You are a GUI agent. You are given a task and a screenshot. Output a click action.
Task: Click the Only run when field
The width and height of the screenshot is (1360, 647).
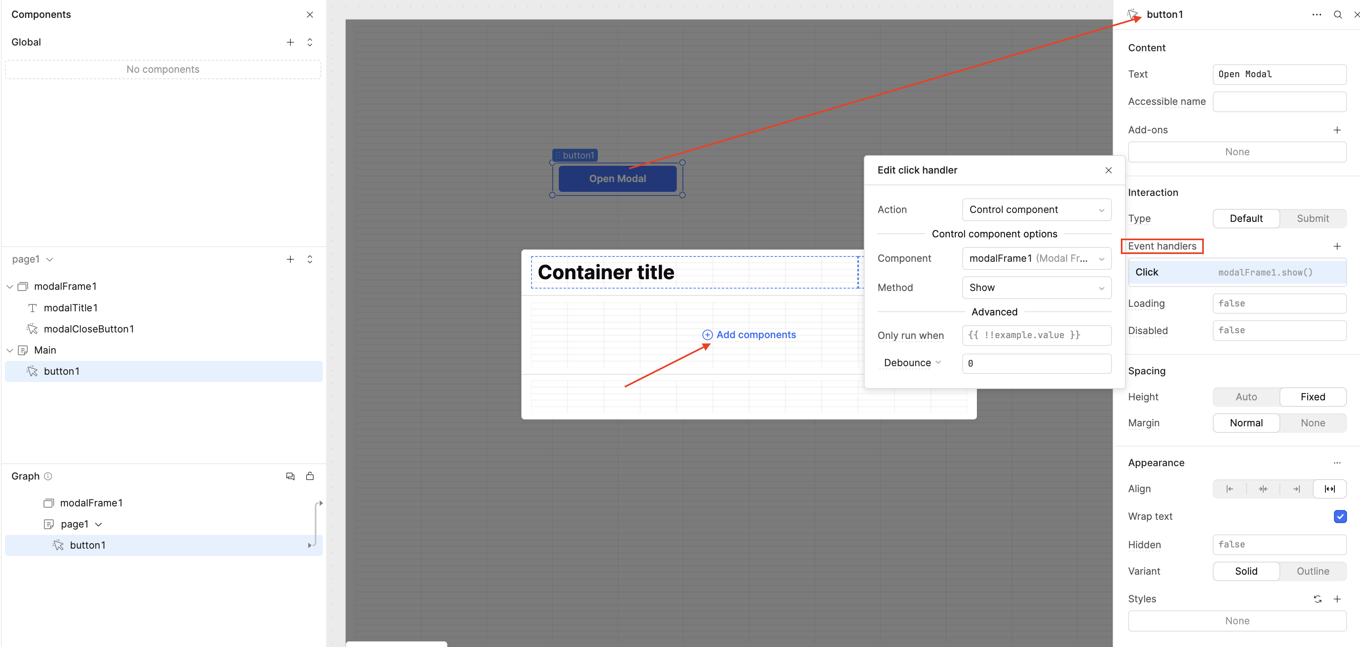[1036, 335]
